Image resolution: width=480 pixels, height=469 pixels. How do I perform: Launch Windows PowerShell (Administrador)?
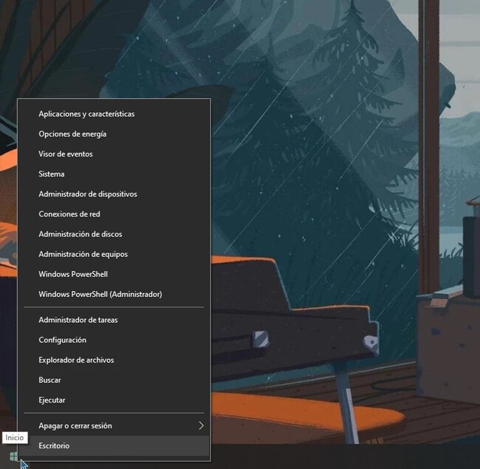click(x=114, y=295)
